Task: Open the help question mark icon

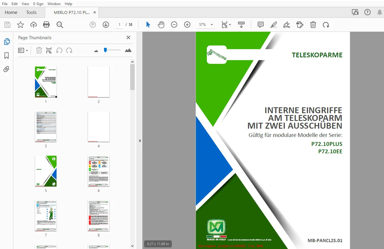Action: pyautogui.click(x=368, y=12)
